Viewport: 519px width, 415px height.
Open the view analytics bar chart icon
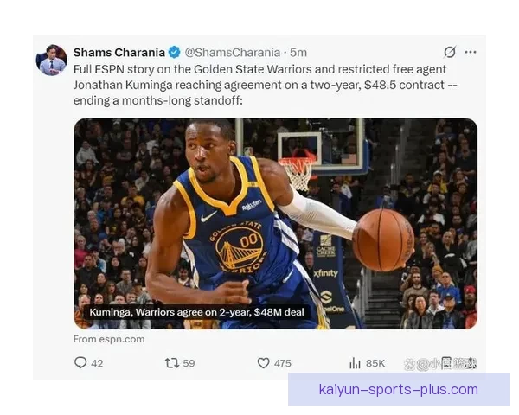[355, 363]
